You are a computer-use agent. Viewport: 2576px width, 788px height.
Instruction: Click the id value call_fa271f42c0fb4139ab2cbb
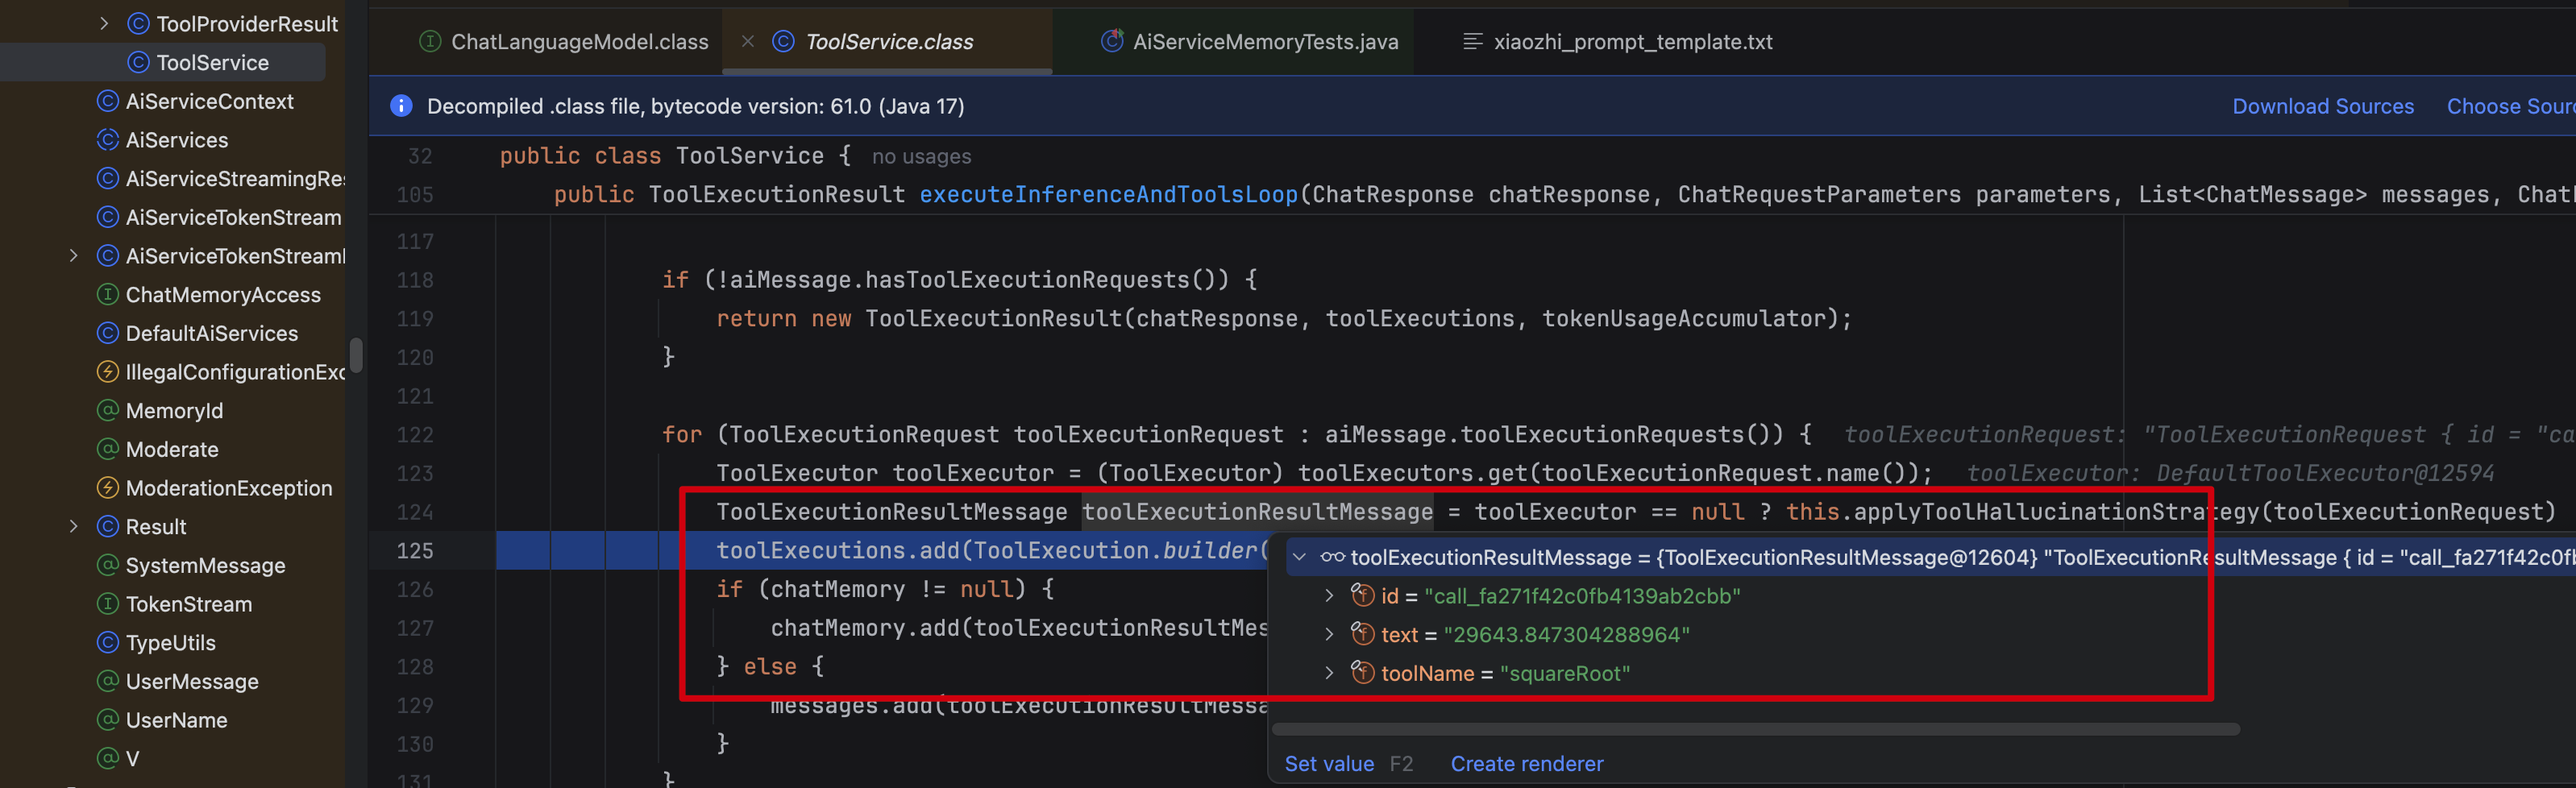point(1582,596)
